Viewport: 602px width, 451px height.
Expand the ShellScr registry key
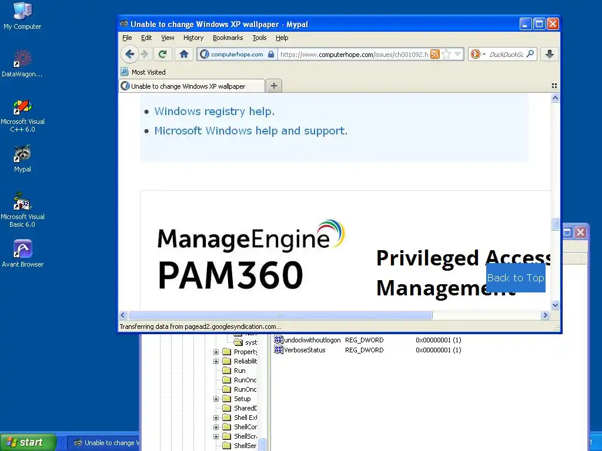pos(216,436)
